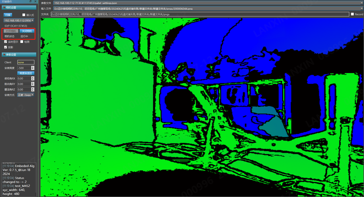The image size is (364, 197).
Task: Click the ID(F13C41137453) text
Action: [16, 26]
